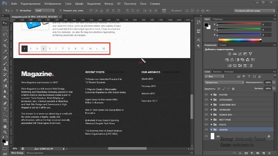
Task: Switch to the Каналы tab
Action: tap(217, 71)
